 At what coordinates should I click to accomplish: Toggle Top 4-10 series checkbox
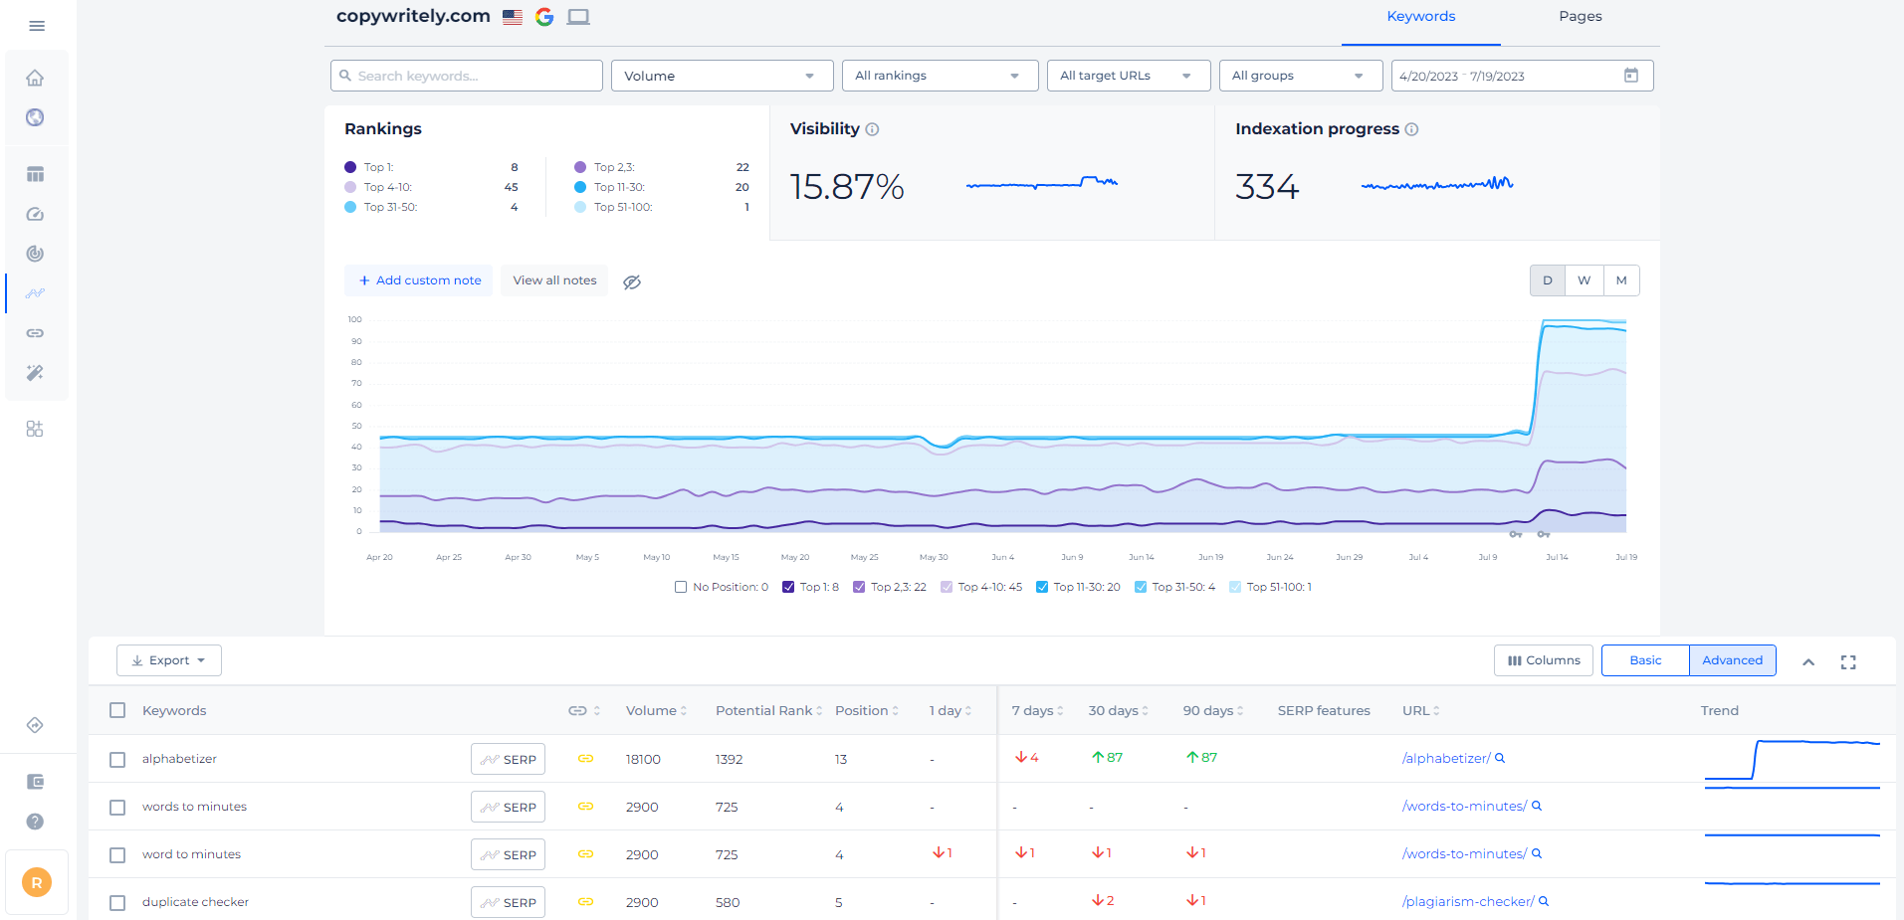pos(947,587)
